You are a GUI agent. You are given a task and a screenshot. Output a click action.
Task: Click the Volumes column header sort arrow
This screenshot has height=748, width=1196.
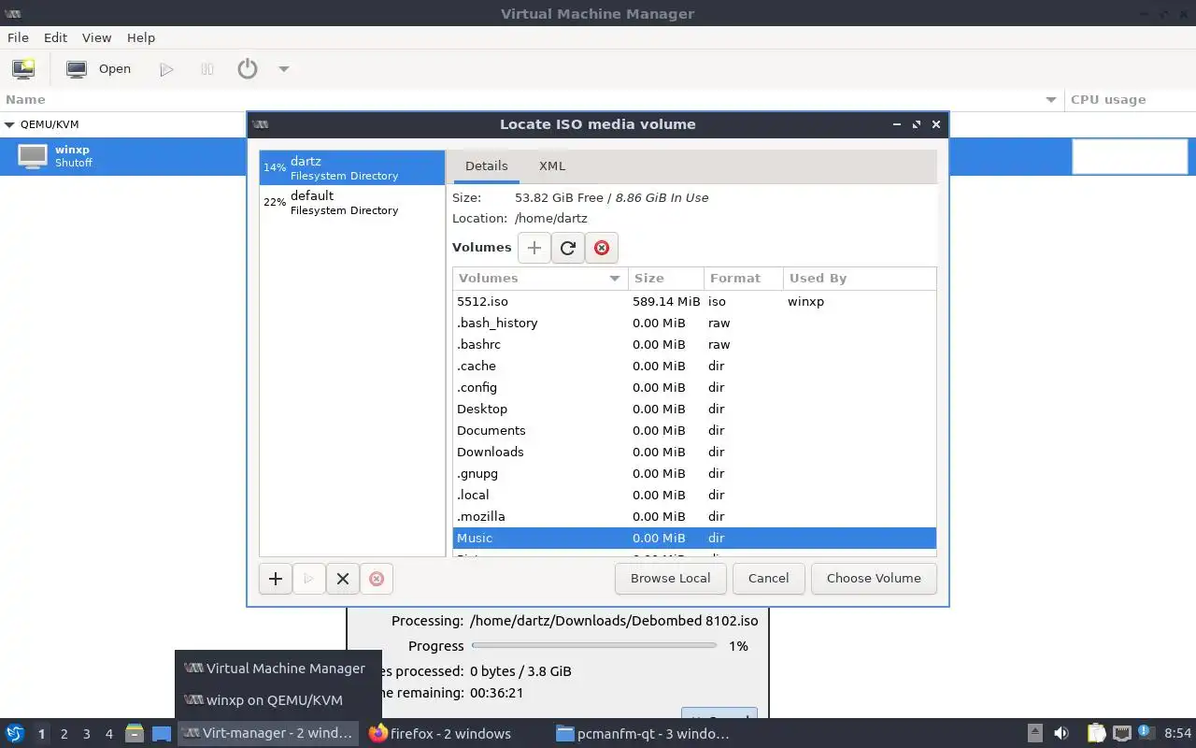(615, 279)
